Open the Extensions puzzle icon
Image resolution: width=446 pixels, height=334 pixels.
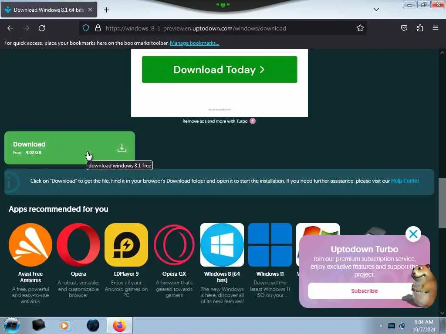point(420,28)
